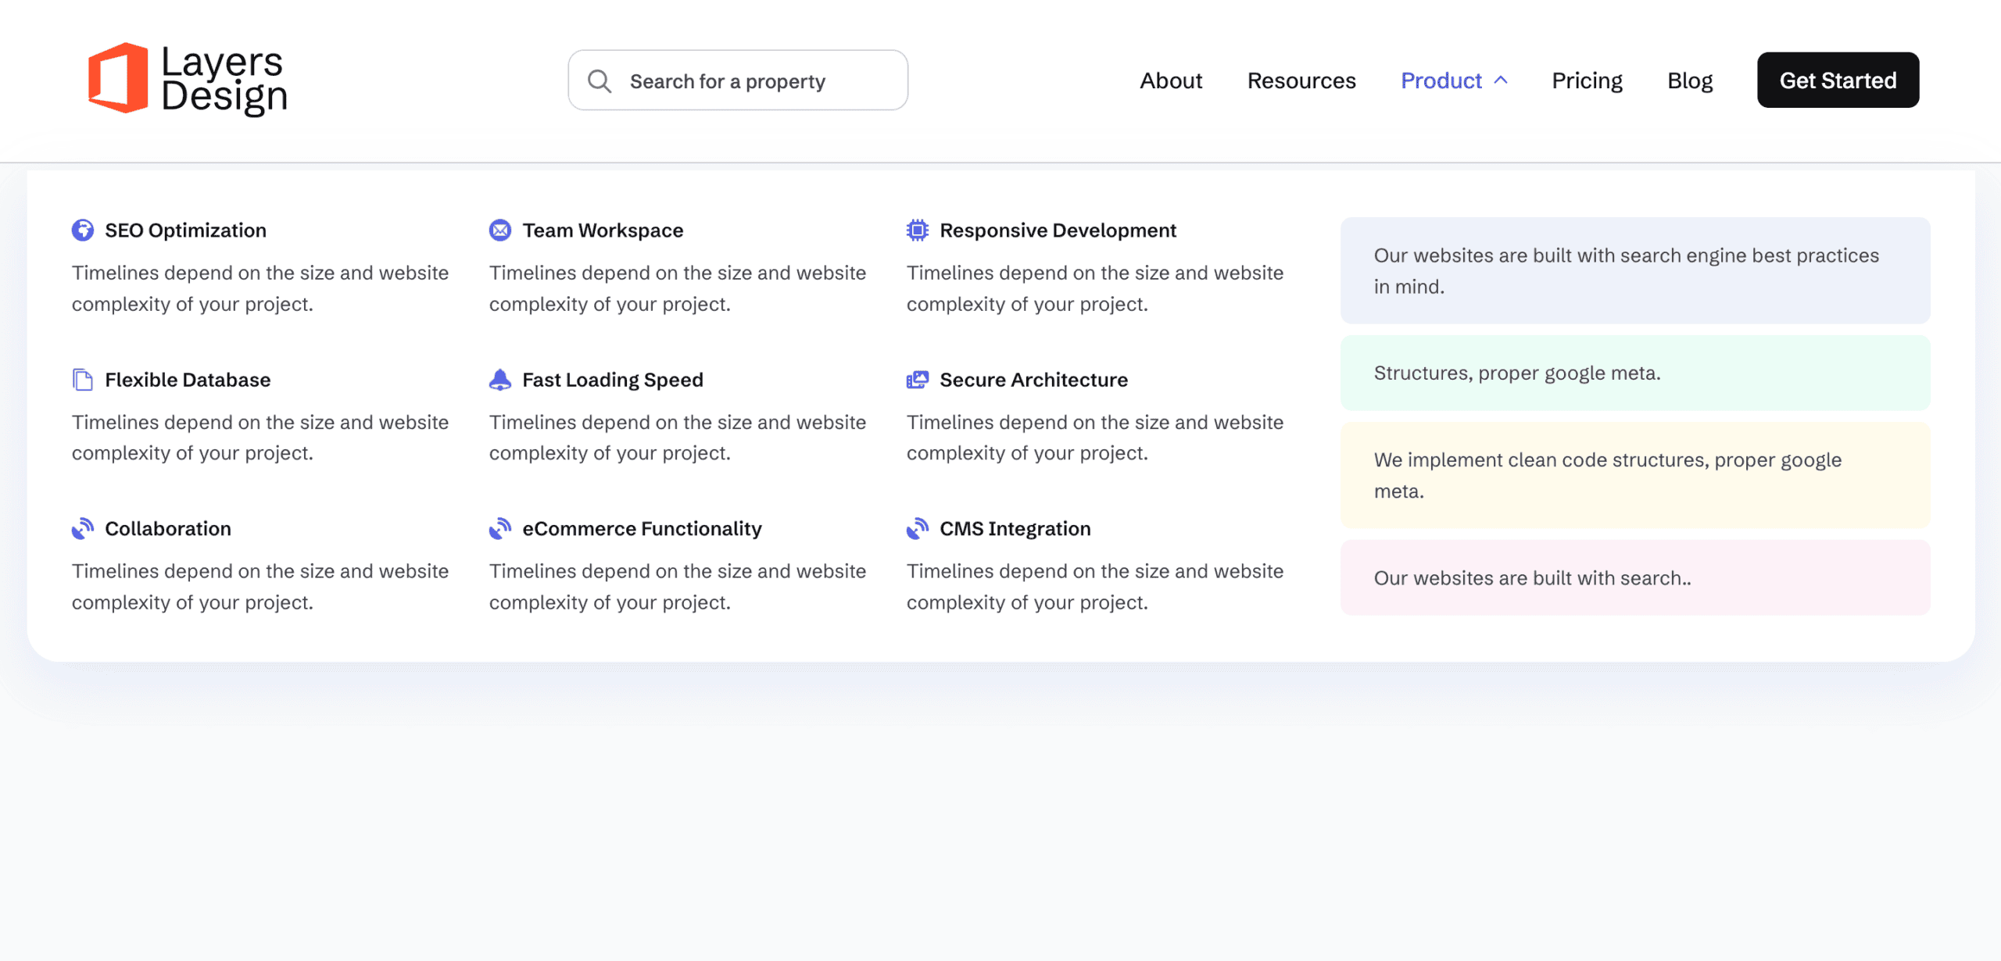Viewport: 2001px width, 961px height.
Task: Select the green Structures, proper google meta card
Action: 1634,373
